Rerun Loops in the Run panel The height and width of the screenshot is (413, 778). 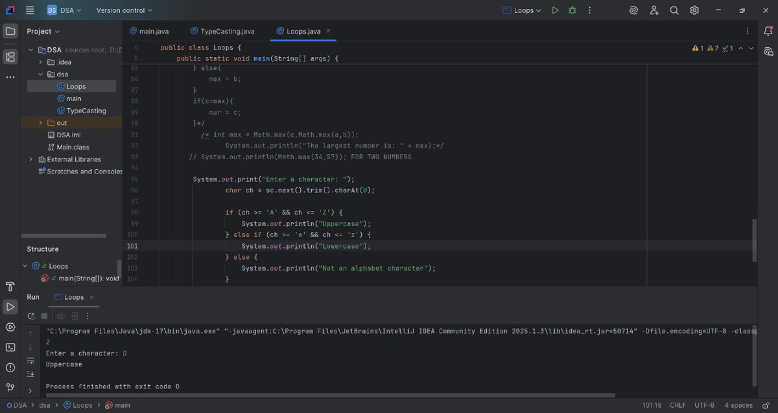30,316
